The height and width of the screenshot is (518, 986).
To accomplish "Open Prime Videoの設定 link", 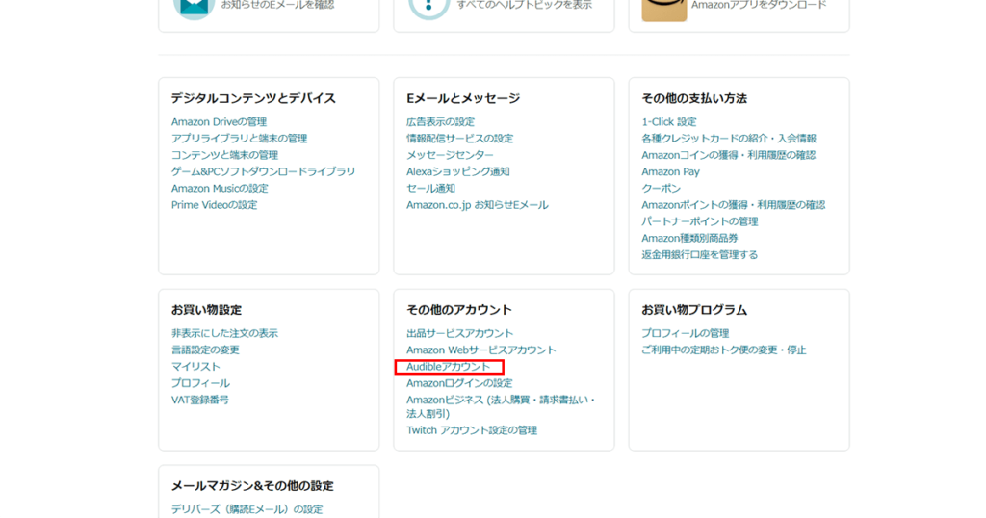I will coord(215,205).
